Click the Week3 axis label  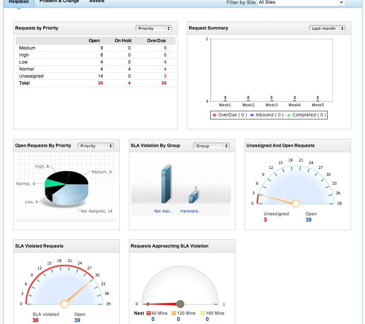(272, 105)
